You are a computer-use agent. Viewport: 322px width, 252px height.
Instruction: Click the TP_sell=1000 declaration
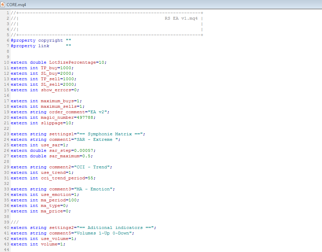44,79
